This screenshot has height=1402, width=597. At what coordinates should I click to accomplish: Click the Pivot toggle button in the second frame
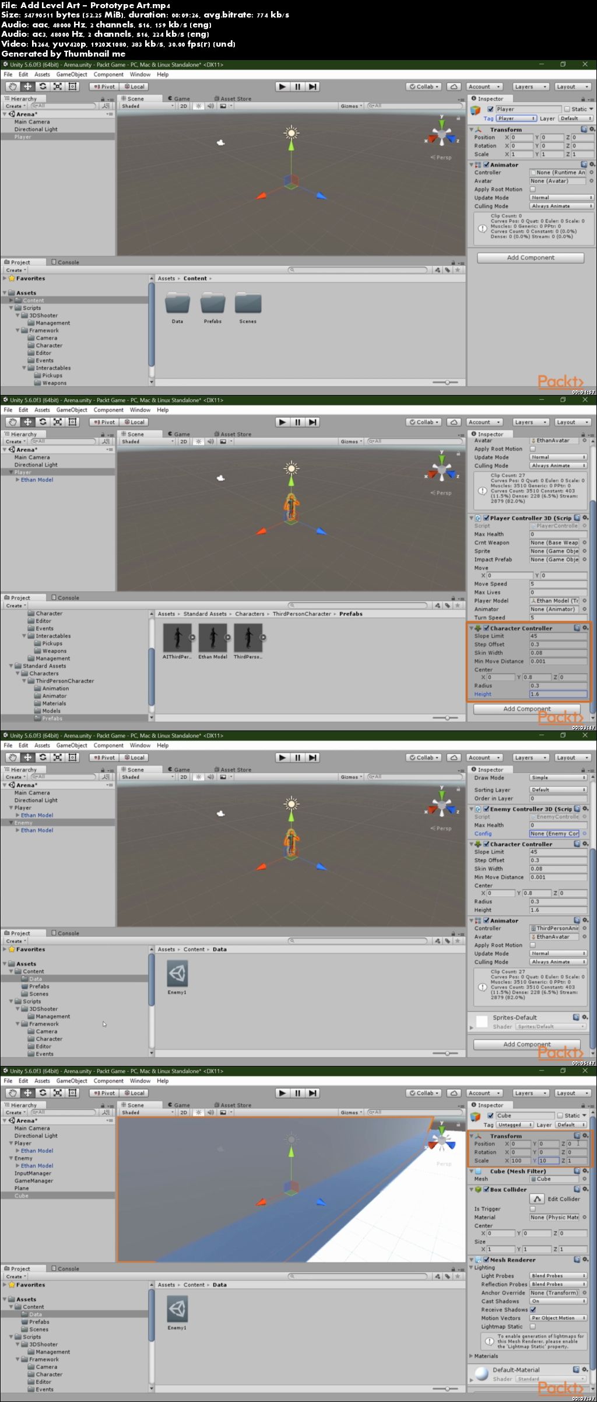pyautogui.click(x=105, y=422)
